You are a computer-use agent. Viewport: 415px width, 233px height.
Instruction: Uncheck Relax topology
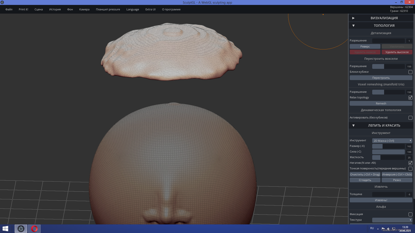pos(410,97)
